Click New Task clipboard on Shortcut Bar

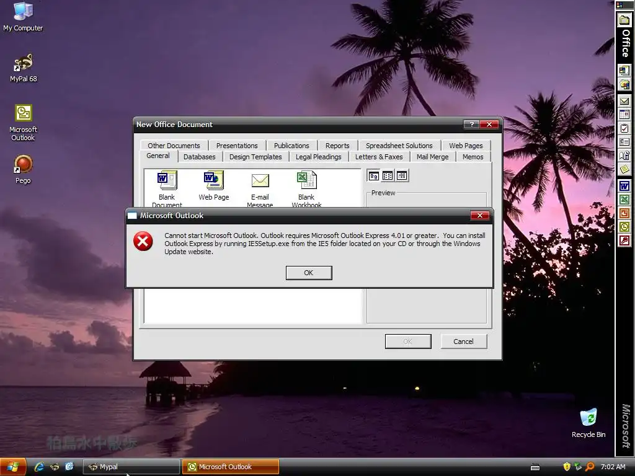624,129
